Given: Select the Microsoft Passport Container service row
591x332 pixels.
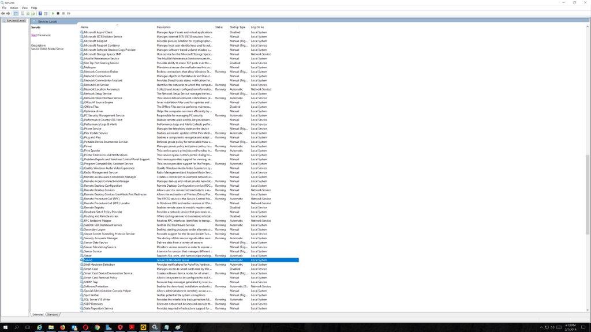Looking at the screenshot, I should (x=189, y=46).
